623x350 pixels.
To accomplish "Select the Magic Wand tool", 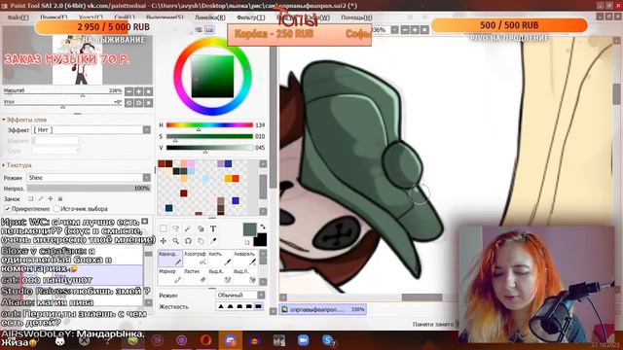I will click(x=188, y=228).
